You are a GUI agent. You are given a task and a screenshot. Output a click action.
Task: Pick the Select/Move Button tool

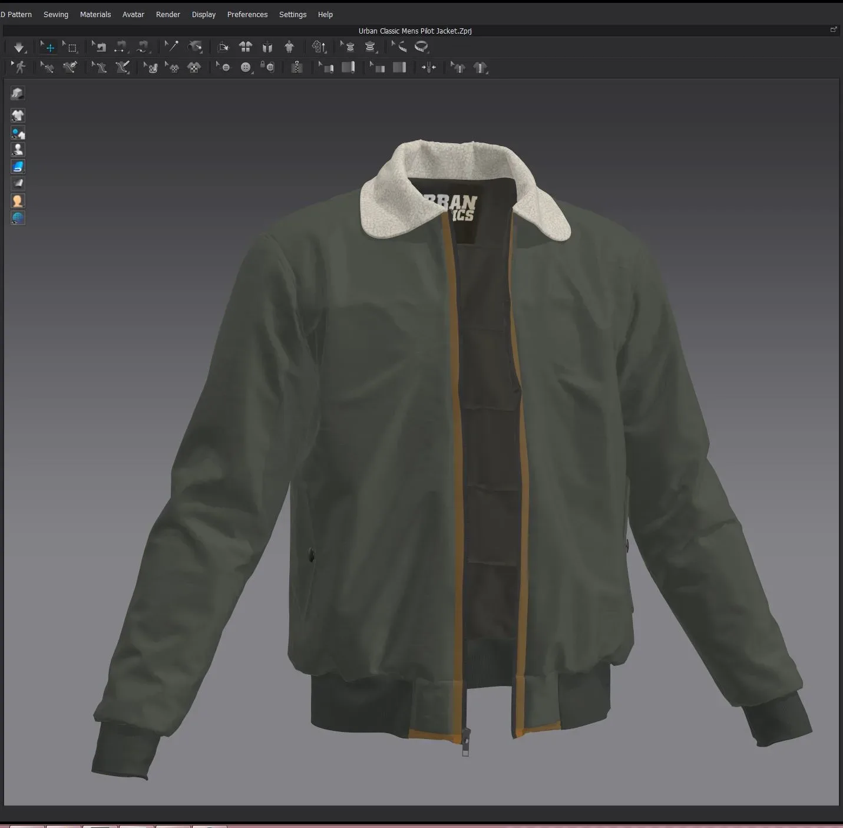tap(224, 67)
